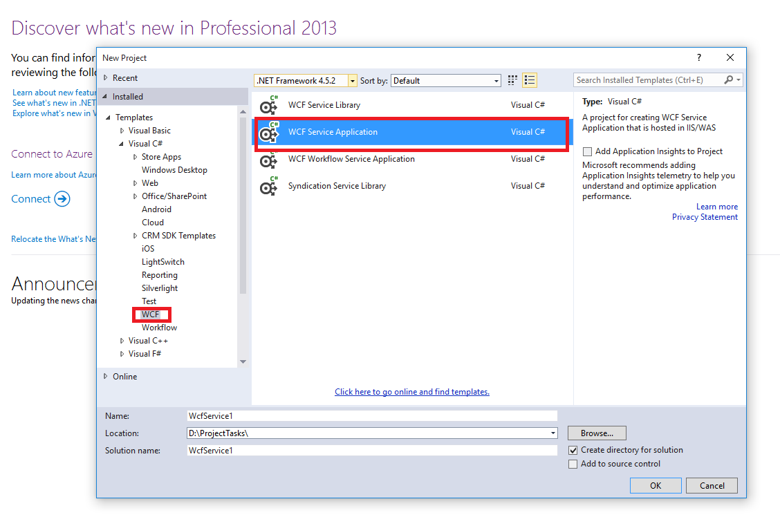Click the WCF Service Library icon

(x=269, y=105)
